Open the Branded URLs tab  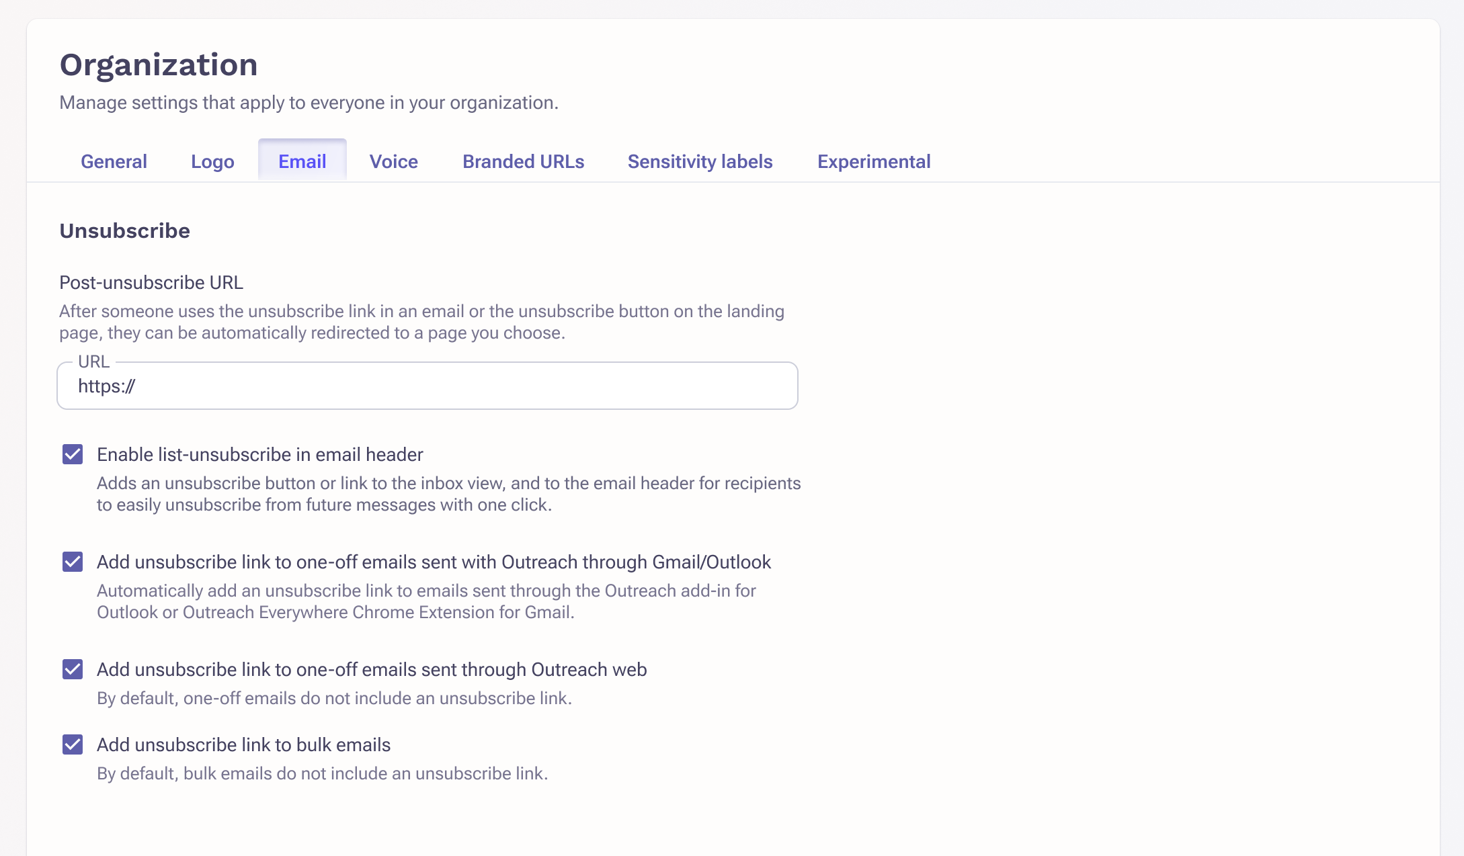[523, 161]
